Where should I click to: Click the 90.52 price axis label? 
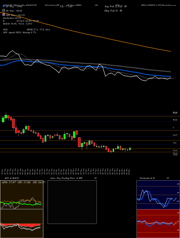175,120
